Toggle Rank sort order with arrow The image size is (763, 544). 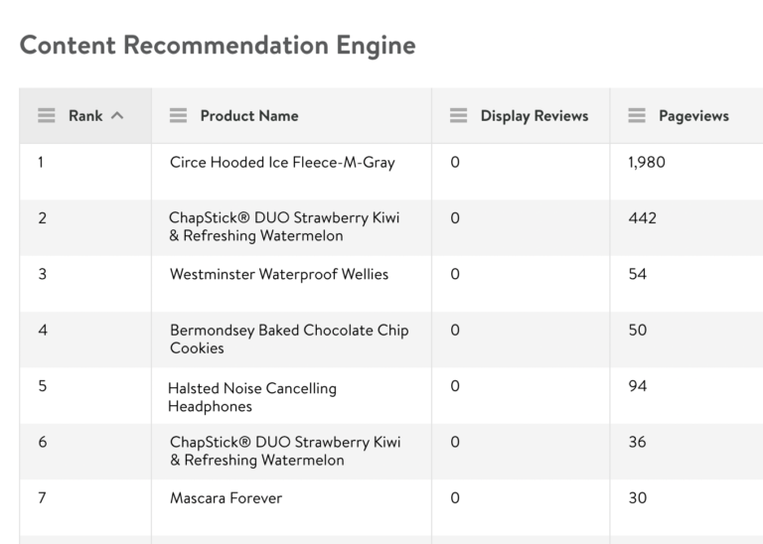pos(117,116)
